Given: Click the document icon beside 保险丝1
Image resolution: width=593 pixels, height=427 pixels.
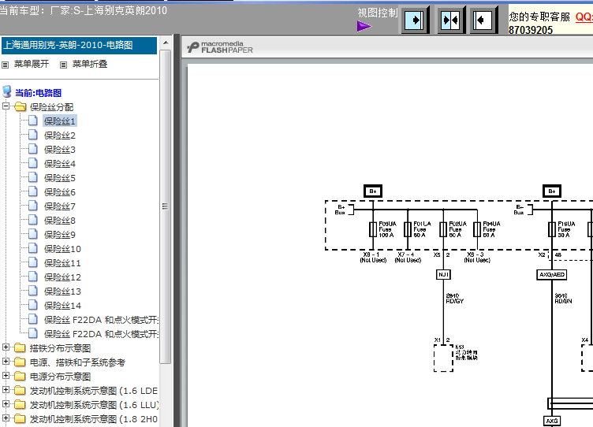Looking at the screenshot, I should (x=33, y=121).
